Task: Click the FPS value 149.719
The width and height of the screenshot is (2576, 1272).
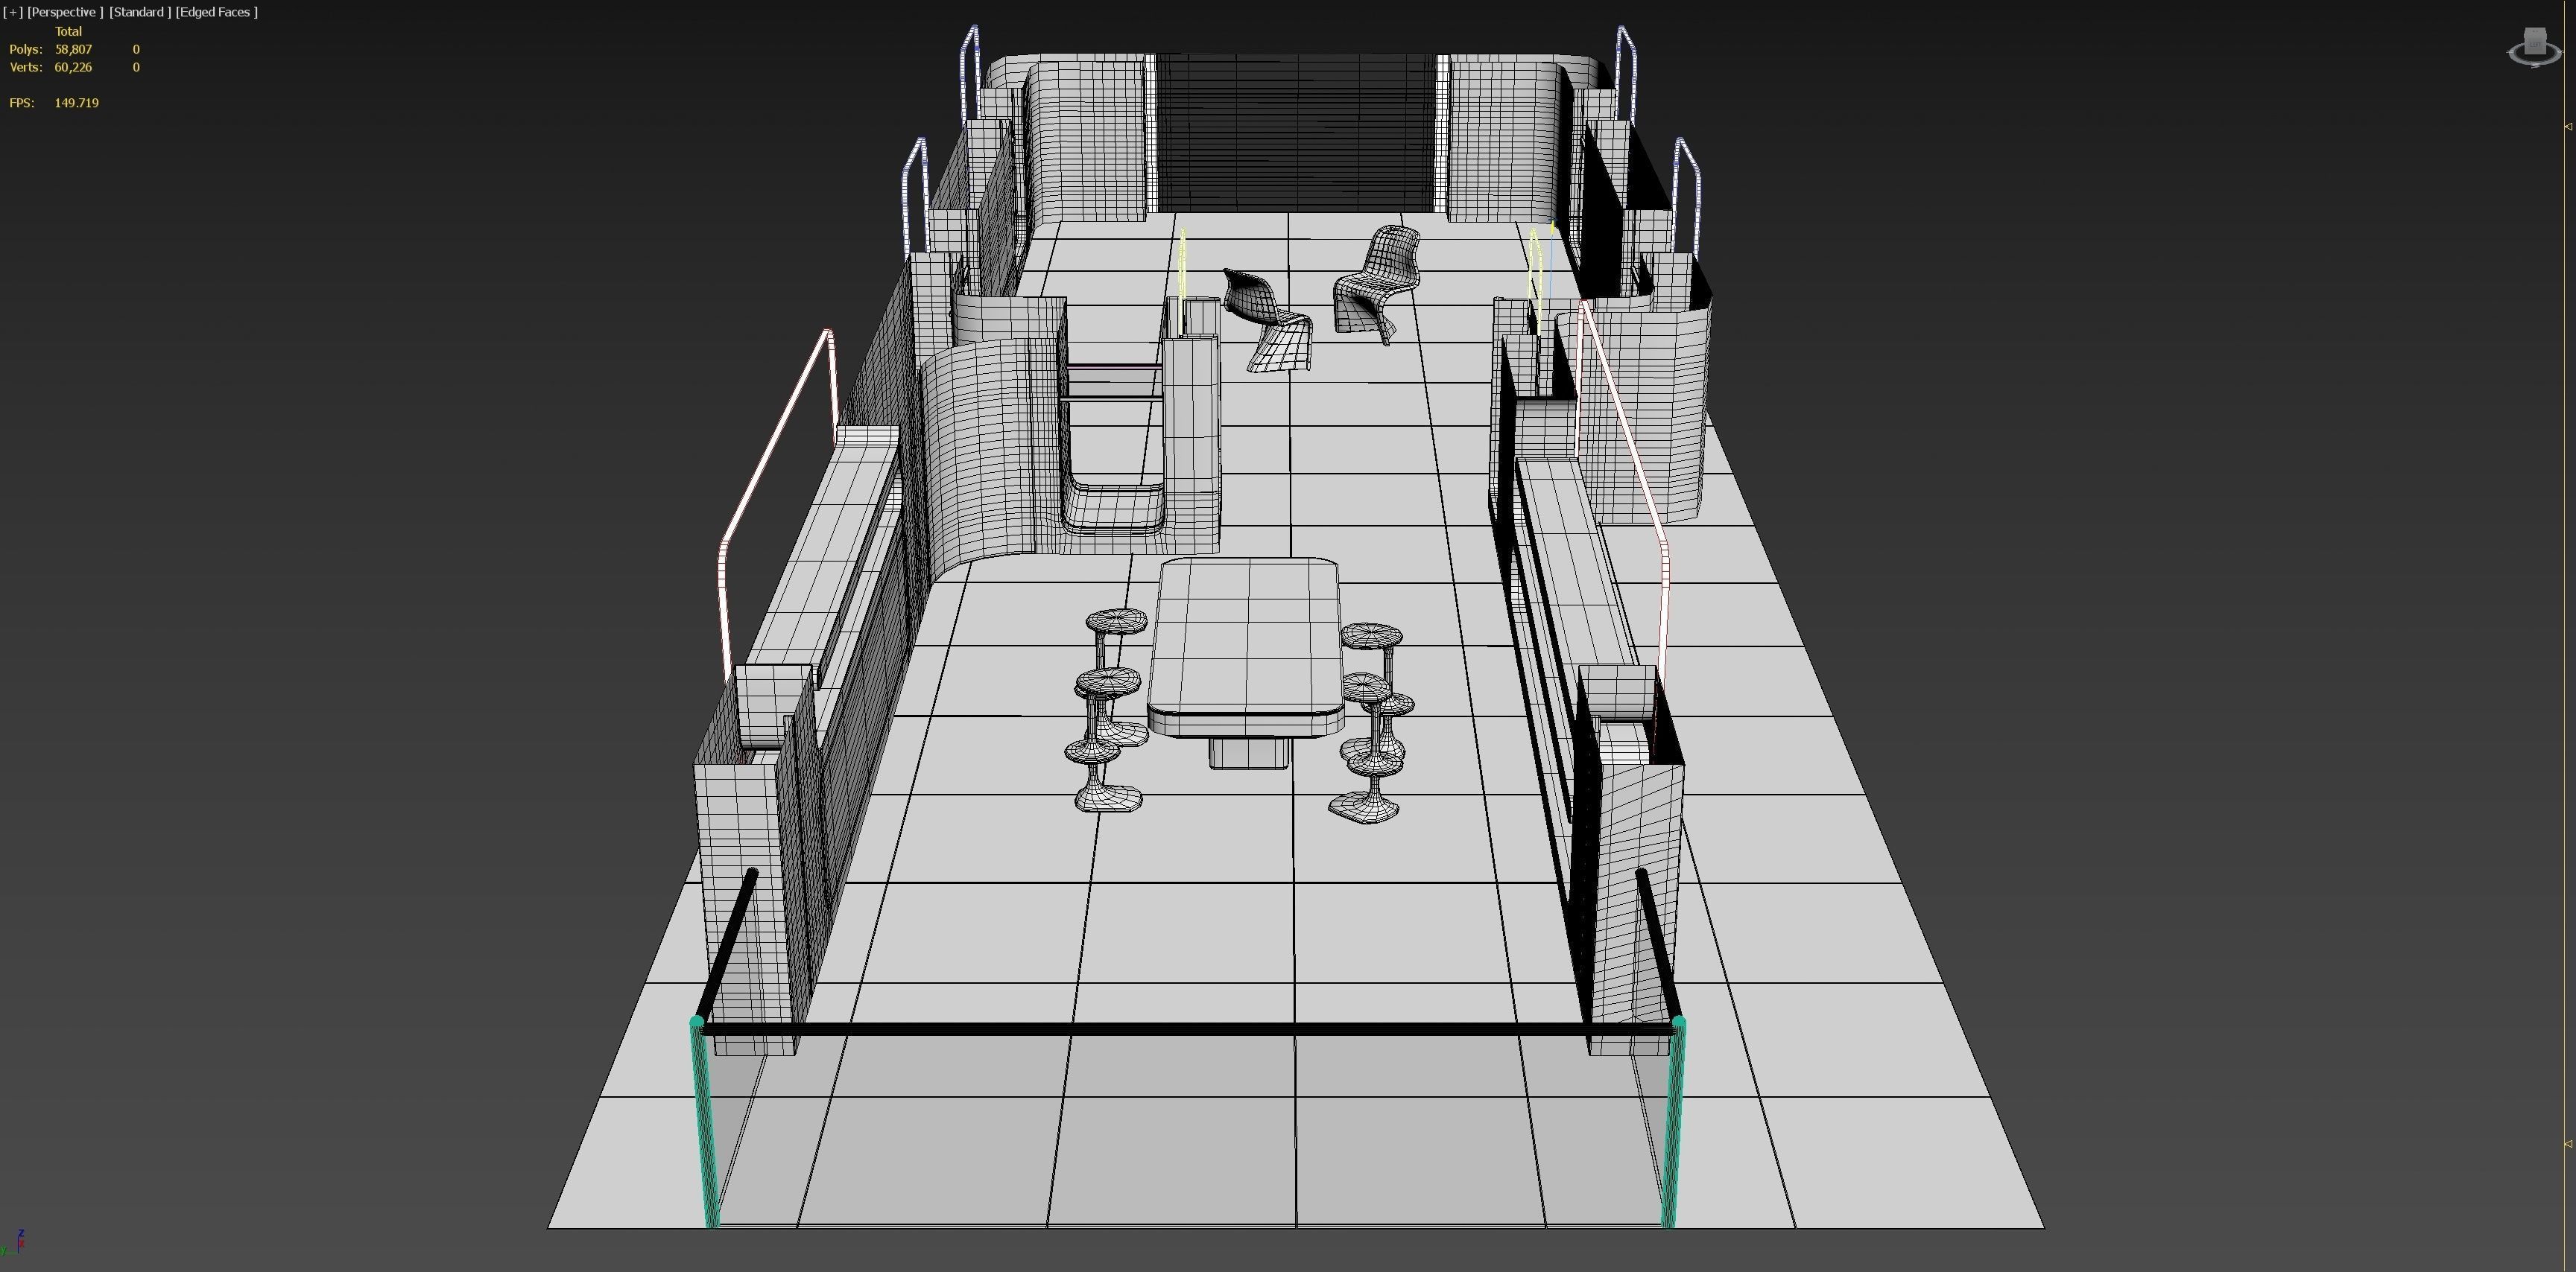Action: coord(77,103)
